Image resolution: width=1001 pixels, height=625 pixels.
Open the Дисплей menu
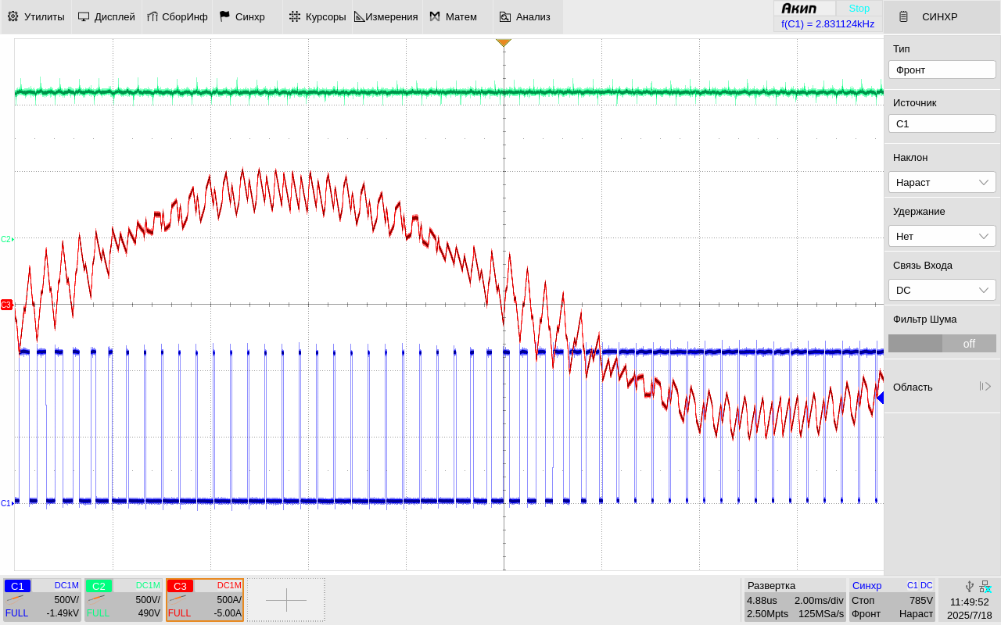click(106, 16)
